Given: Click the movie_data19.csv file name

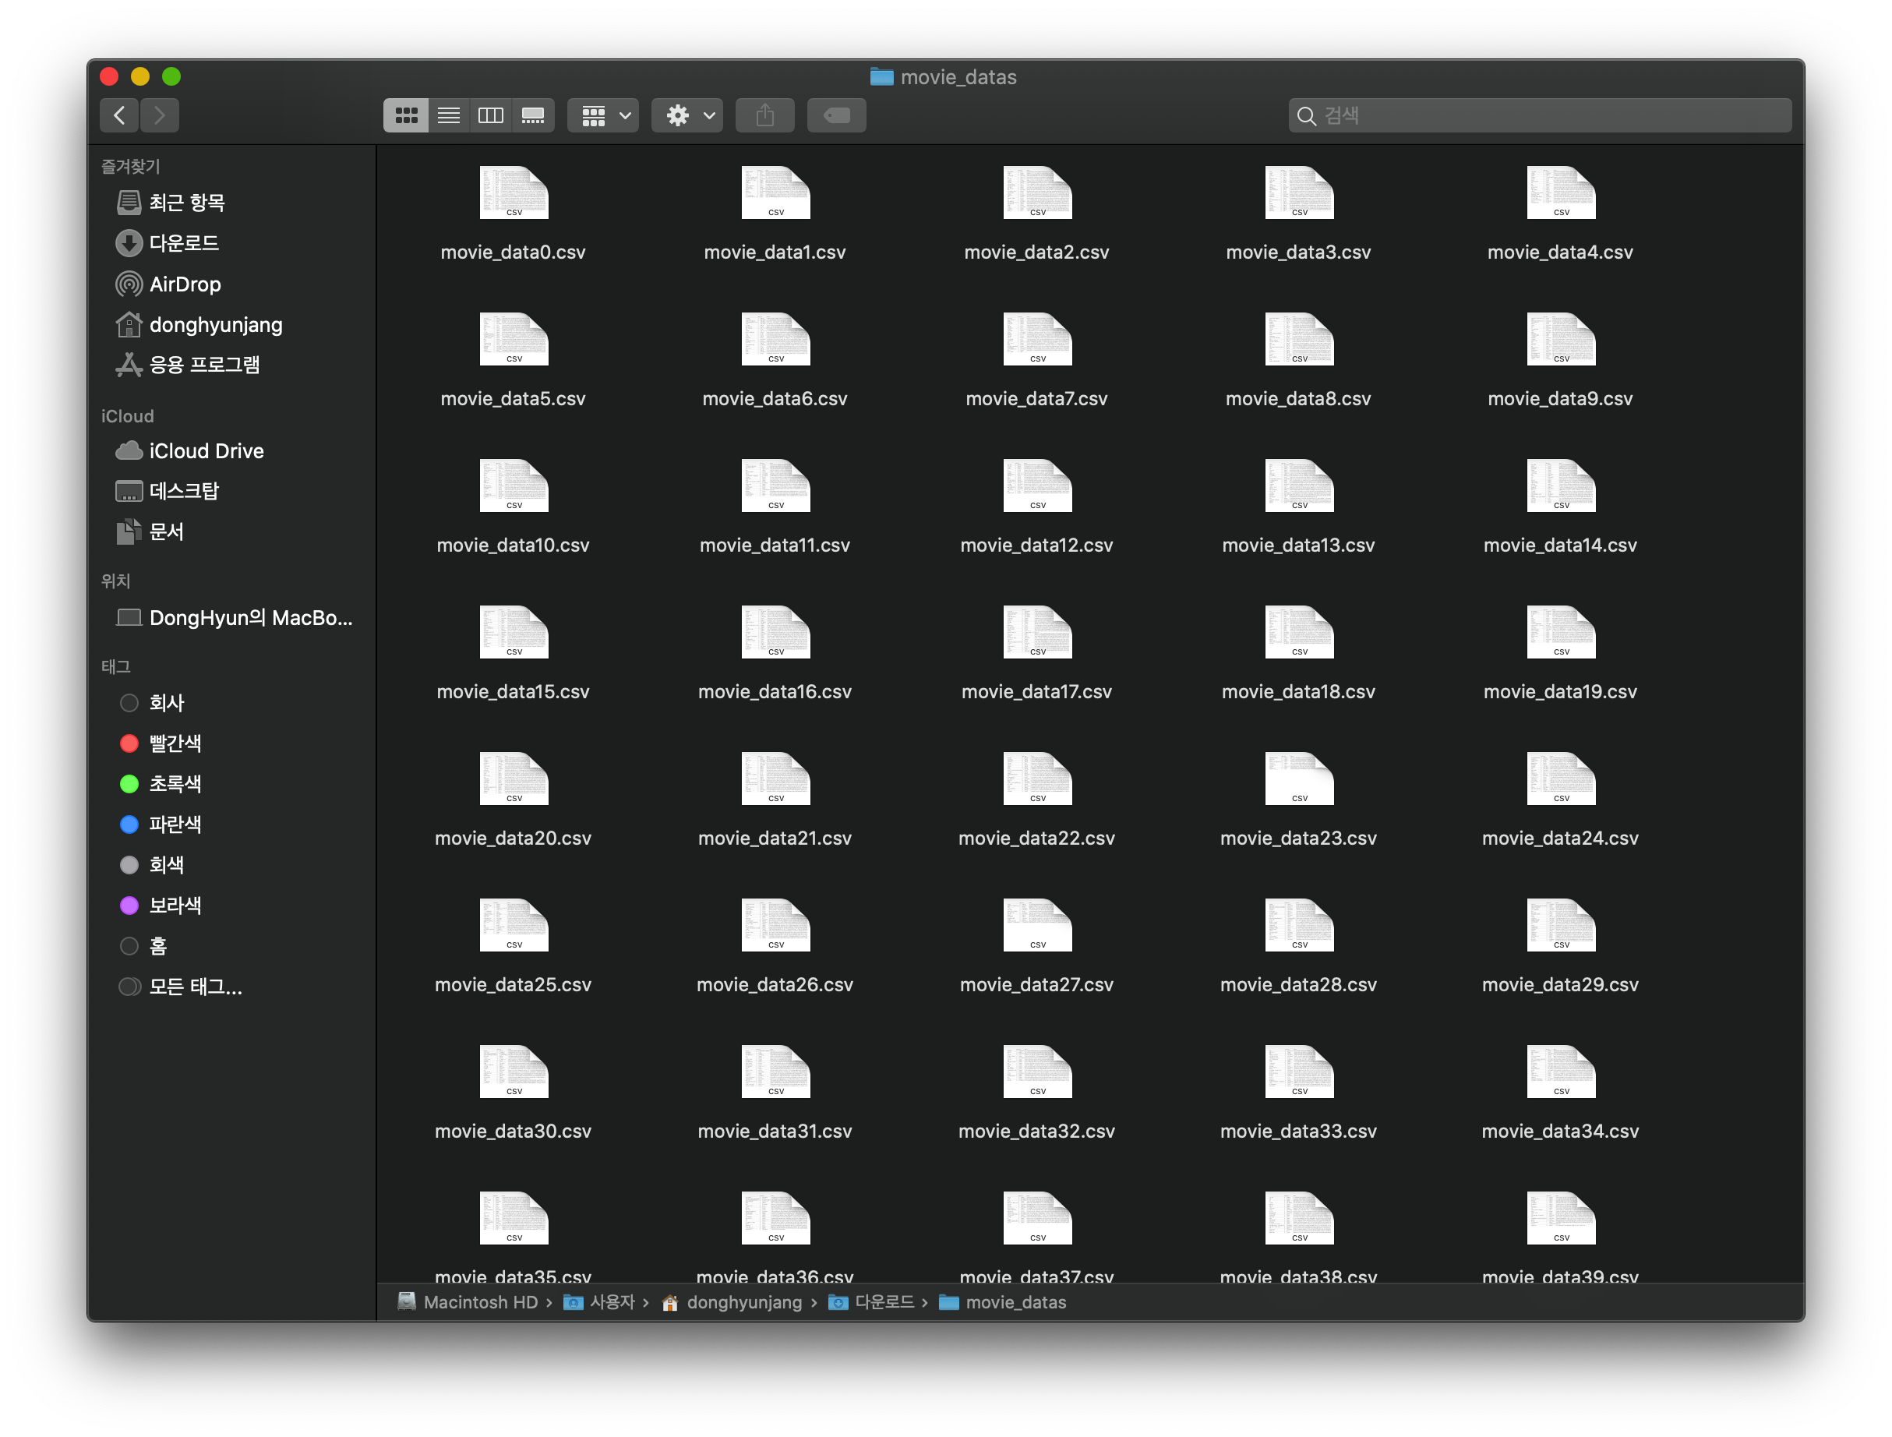Looking at the screenshot, I should pyautogui.click(x=1560, y=691).
